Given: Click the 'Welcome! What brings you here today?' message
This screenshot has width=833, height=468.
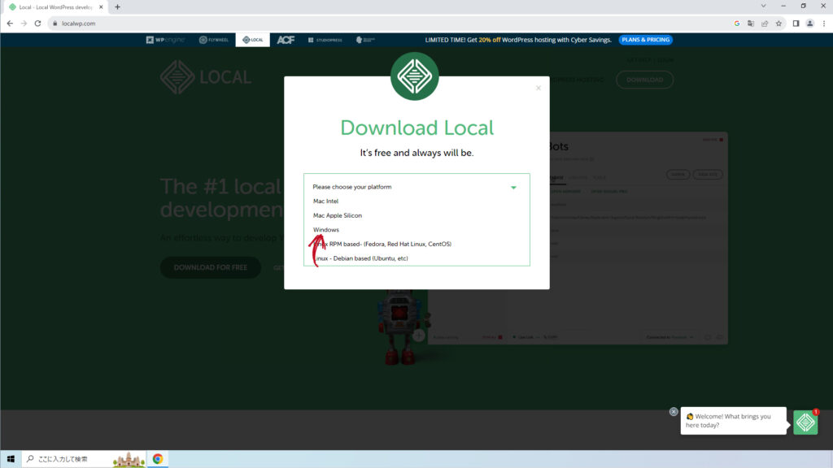Looking at the screenshot, I should (733, 421).
